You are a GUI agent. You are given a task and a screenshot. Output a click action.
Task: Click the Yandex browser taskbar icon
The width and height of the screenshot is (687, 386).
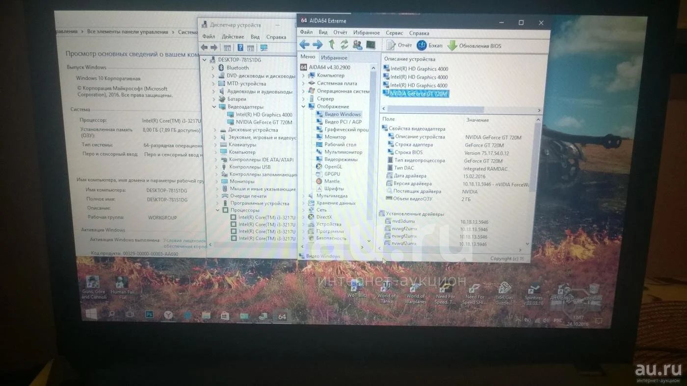[x=168, y=315]
